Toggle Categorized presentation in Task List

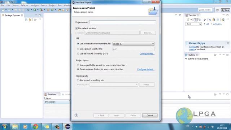point(196,19)
